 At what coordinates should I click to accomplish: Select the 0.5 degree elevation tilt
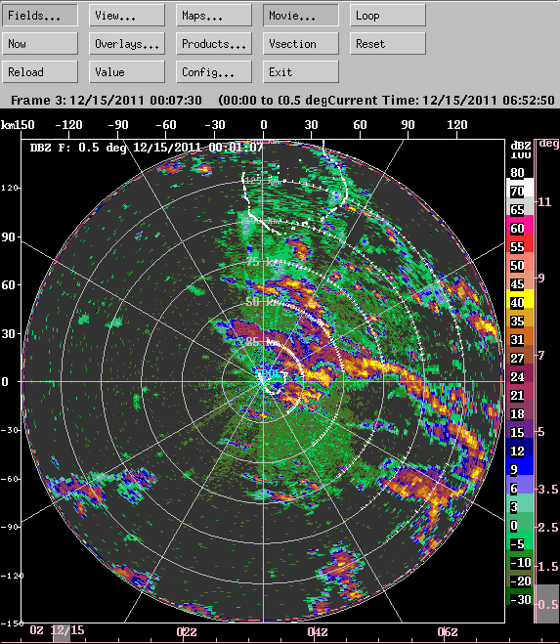click(547, 604)
